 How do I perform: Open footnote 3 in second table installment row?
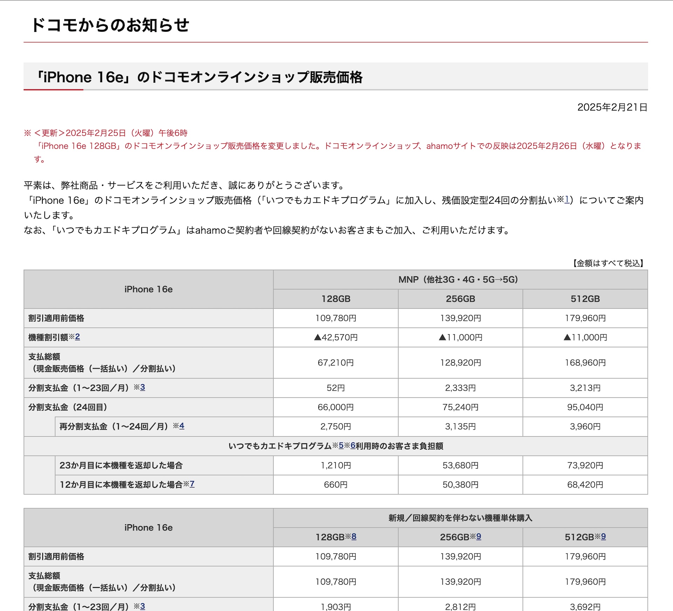coord(143,606)
